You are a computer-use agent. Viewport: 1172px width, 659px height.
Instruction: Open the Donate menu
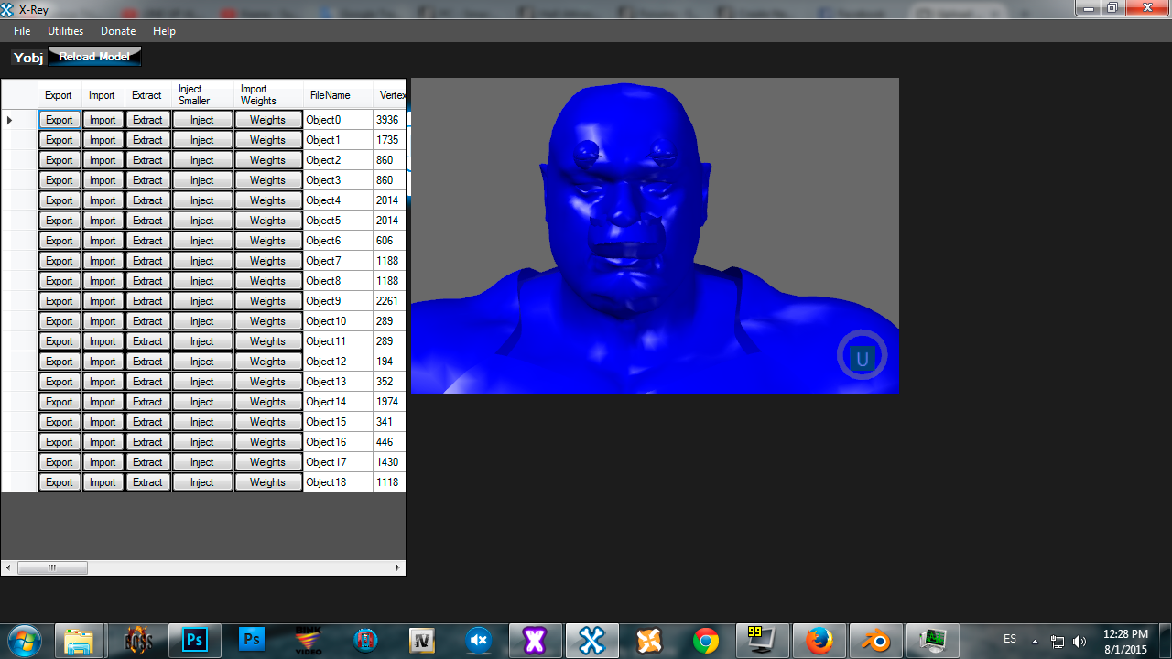[118, 31]
